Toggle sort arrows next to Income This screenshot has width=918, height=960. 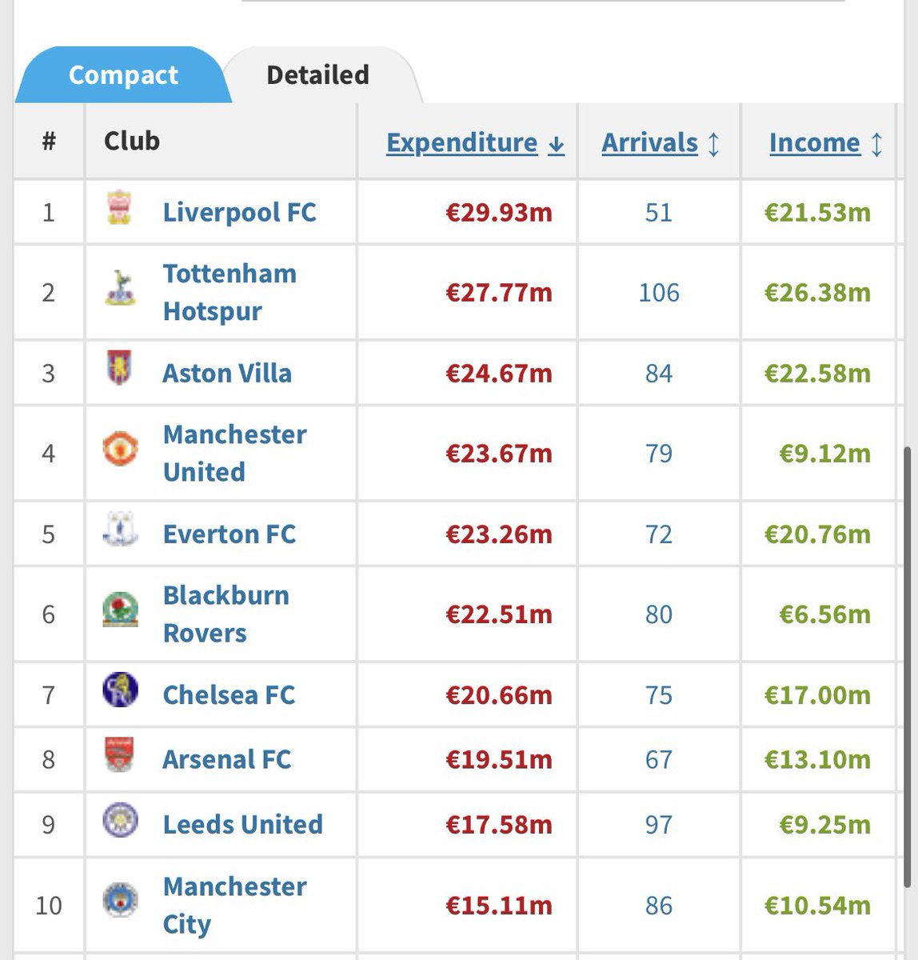(x=876, y=145)
